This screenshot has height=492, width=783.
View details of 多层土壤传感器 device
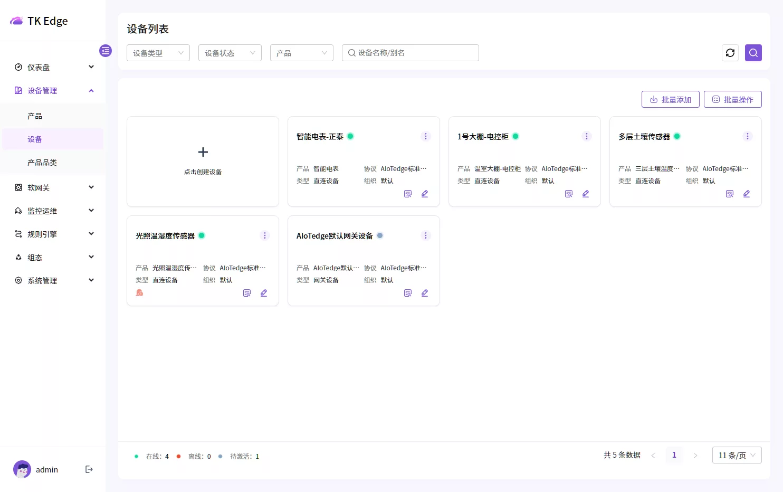tap(729, 194)
